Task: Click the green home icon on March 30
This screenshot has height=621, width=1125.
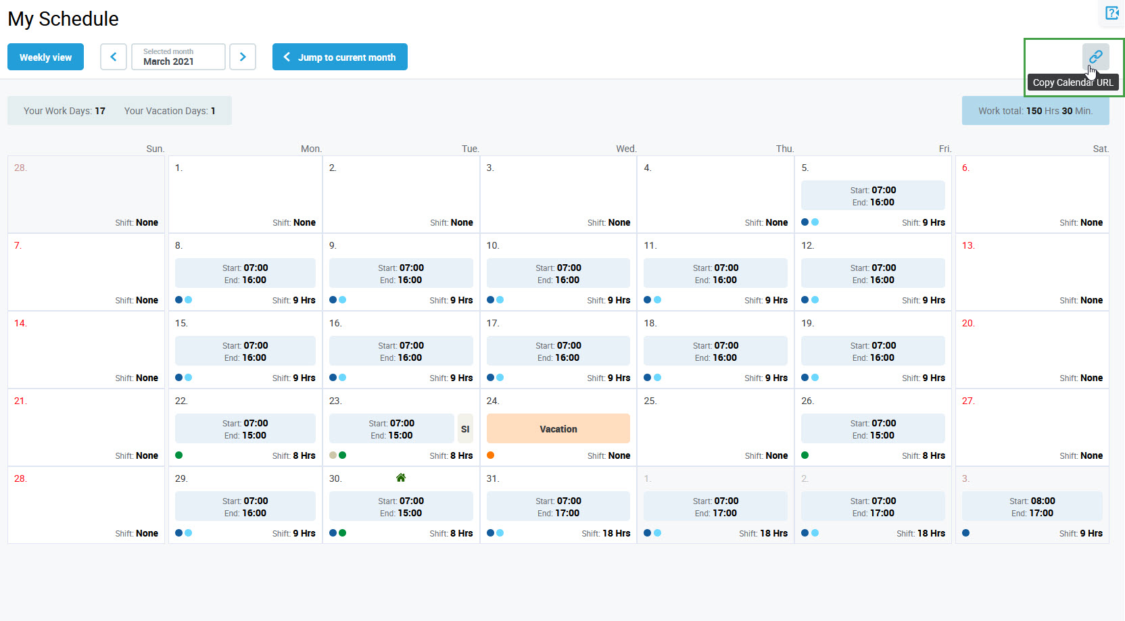Action: point(401,478)
